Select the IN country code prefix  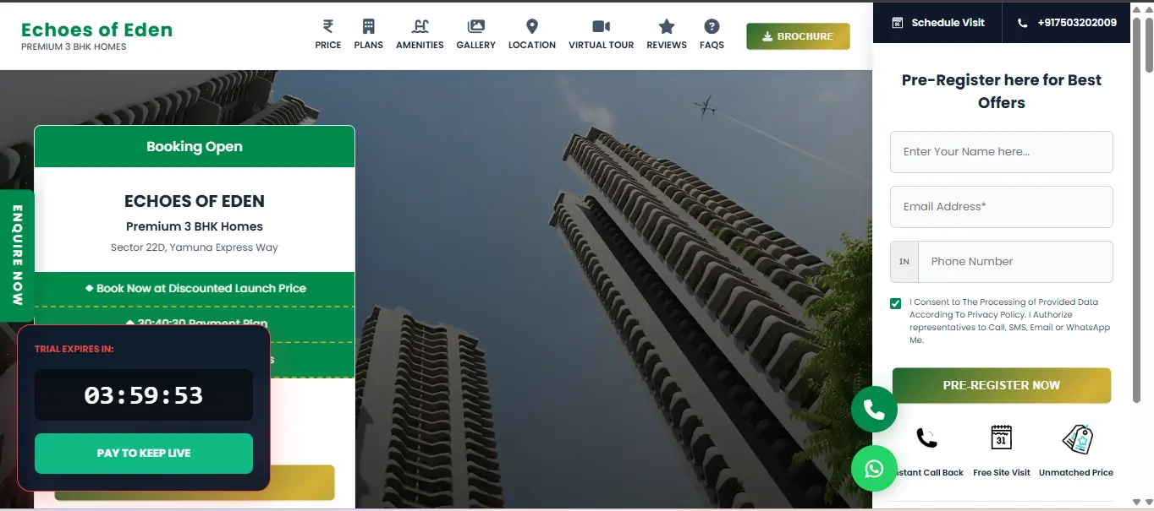(x=904, y=262)
